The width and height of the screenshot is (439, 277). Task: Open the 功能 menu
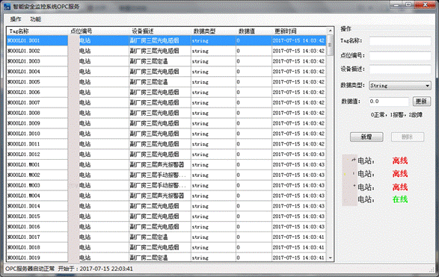point(36,19)
